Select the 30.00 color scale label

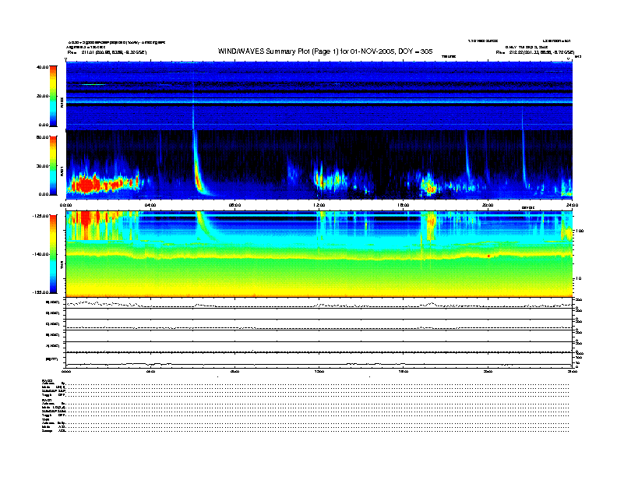click(x=43, y=166)
